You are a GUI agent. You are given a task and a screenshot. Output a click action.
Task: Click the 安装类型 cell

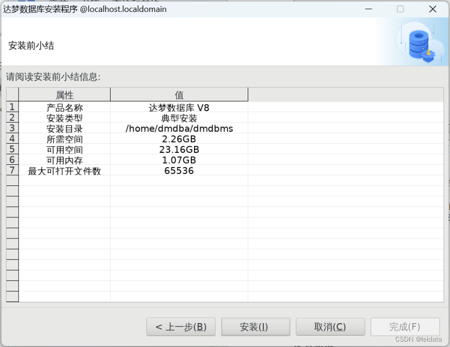coord(65,118)
